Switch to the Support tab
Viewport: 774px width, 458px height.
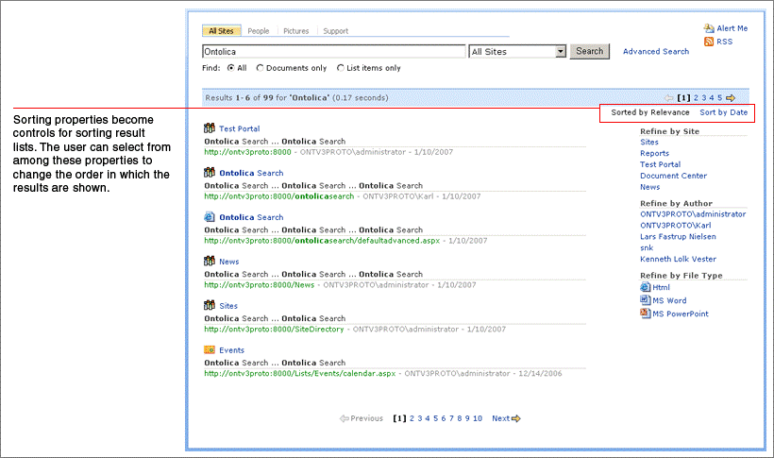[335, 30]
